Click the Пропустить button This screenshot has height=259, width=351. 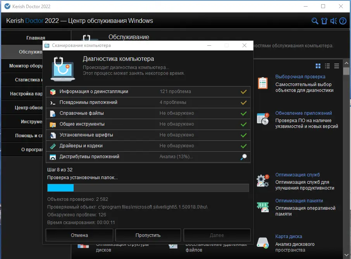click(x=148, y=235)
